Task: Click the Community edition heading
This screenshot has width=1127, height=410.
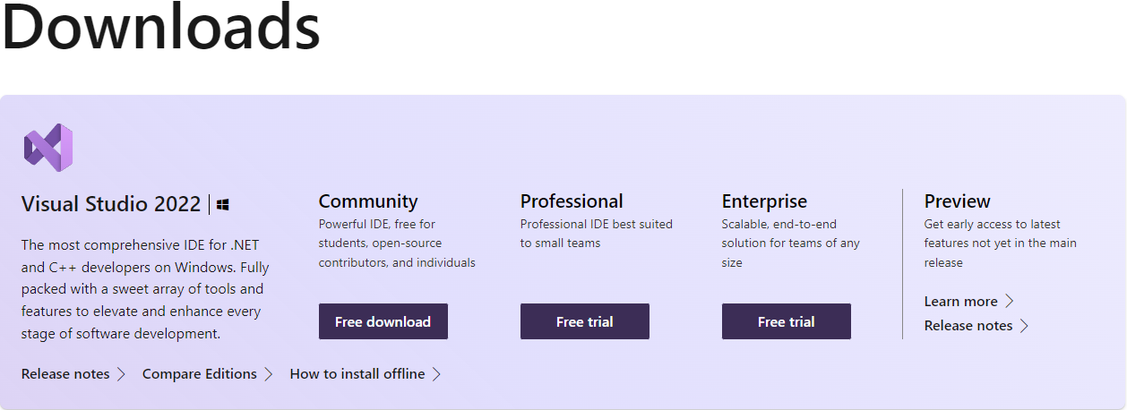Action: tap(368, 201)
